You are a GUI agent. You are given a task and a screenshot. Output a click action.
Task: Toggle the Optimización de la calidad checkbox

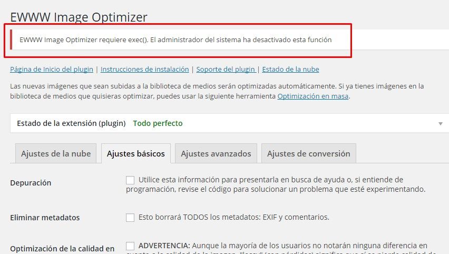pyautogui.click(x=130, y=246)
